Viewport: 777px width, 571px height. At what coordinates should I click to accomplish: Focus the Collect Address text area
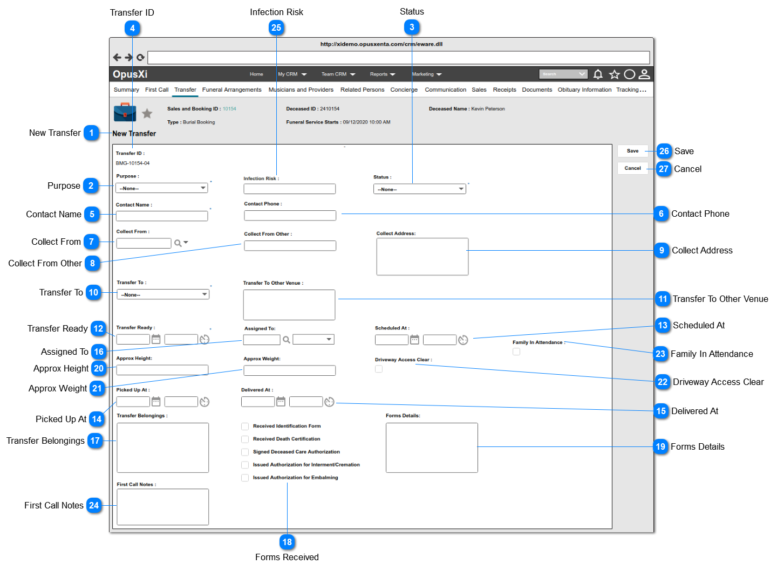click(422, 257)
